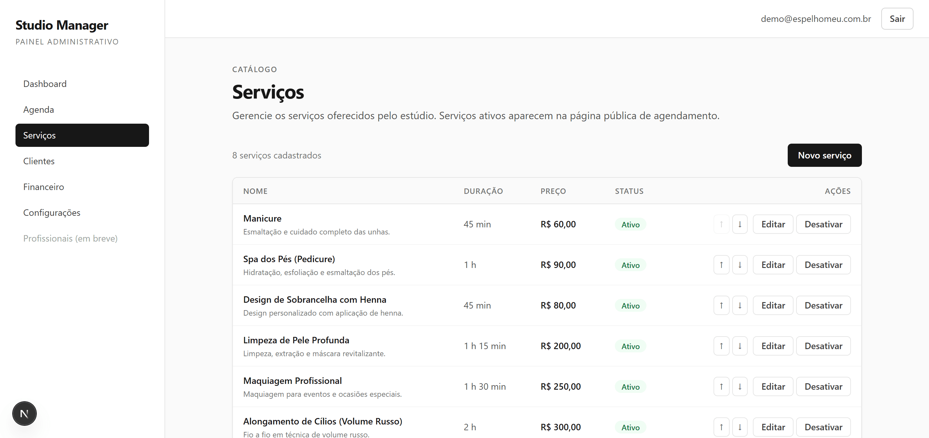Move Maquiagem Profissional down
The height and width of the screenshot is (438, 929).
[x=740, y=386]
